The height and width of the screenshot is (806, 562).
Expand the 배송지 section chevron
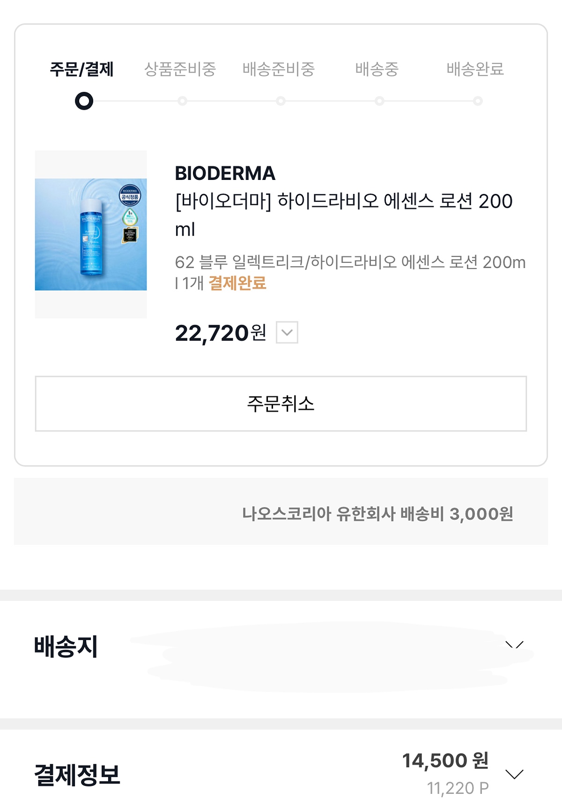click(x=514, y=645)
